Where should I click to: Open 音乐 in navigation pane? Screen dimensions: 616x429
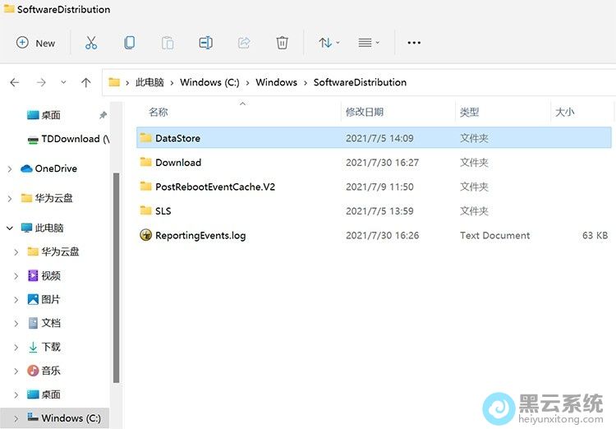click(51, 371)
